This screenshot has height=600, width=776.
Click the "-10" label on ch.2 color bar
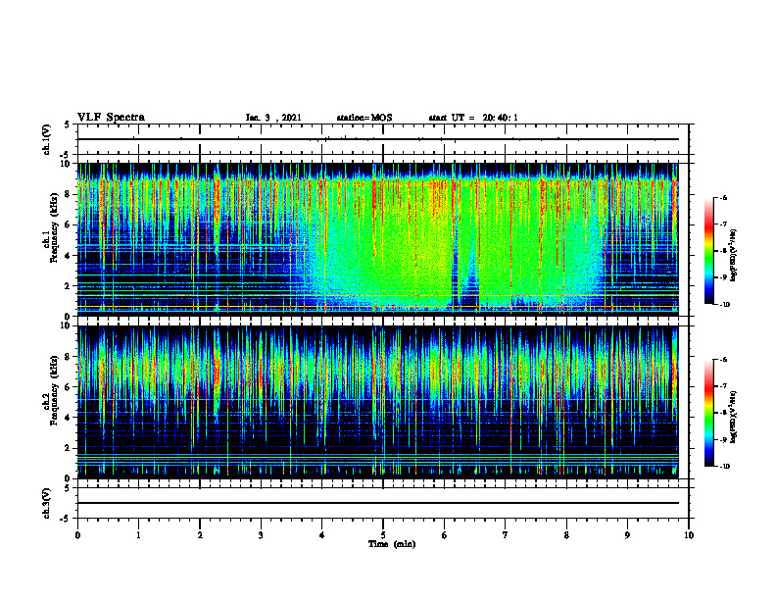(724, 467)
